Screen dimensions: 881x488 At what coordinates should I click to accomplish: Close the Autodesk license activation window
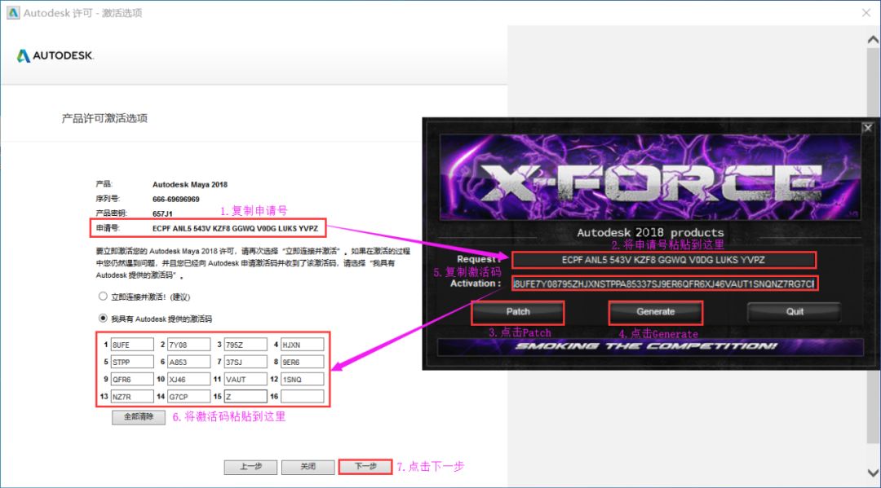click(x=866, y=12)
